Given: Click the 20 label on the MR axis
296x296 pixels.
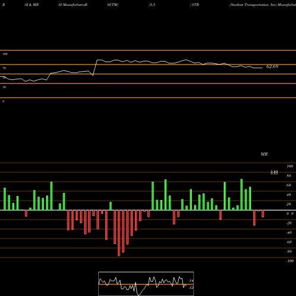Looking at the screenshot, I should tap(289, 204).
